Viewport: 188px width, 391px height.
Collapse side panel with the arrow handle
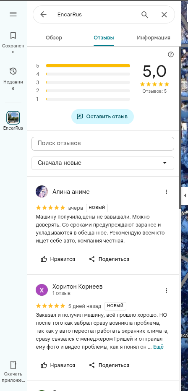[185, 195]
